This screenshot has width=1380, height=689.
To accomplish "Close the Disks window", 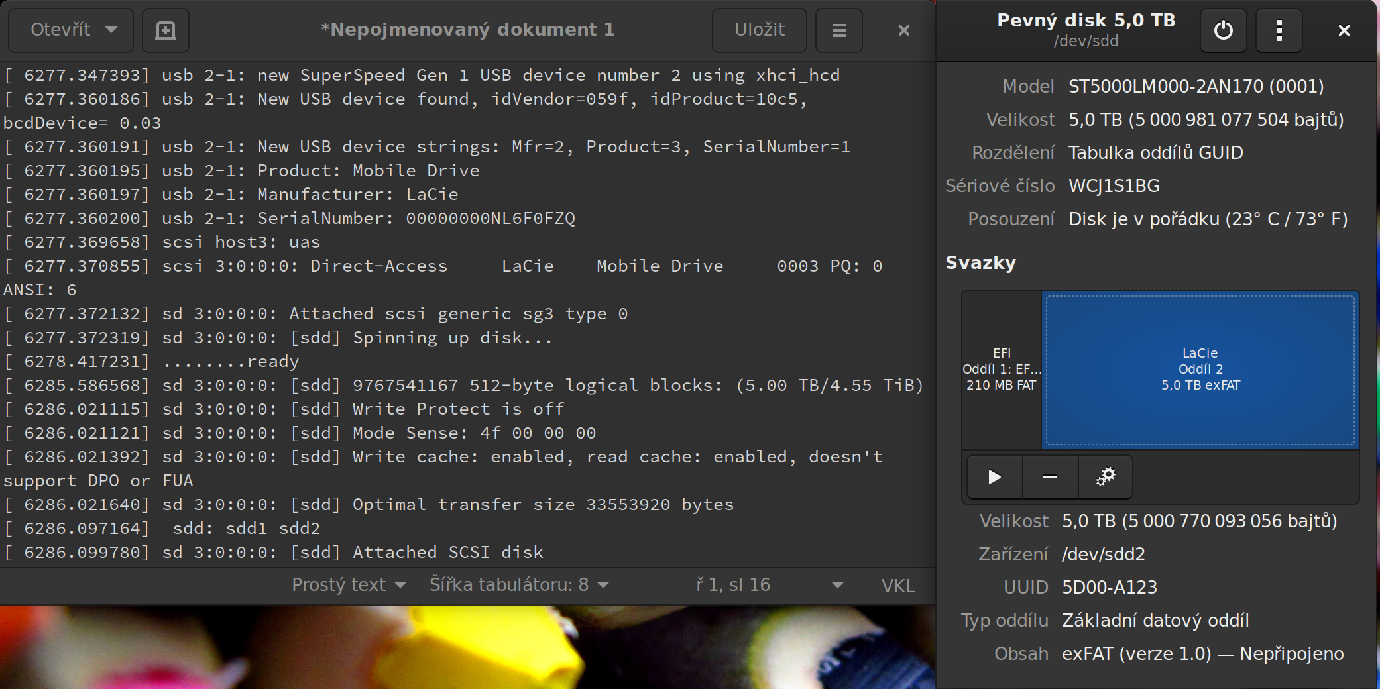I will click(1344, 30).
